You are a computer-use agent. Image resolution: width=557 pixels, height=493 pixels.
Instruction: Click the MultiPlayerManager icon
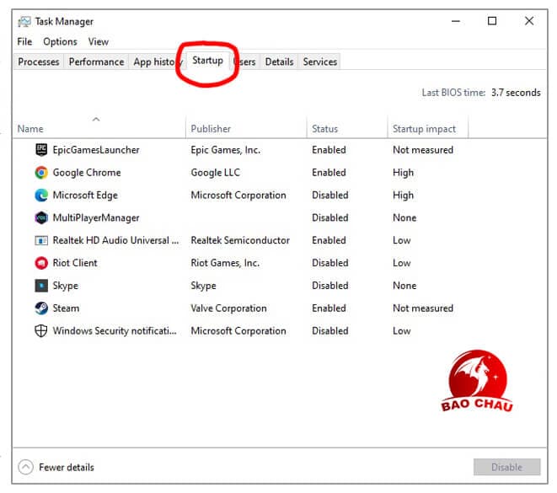click(41, 217)
